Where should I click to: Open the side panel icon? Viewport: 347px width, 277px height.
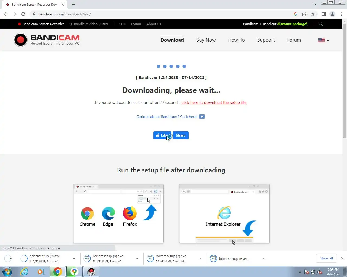click(x=323, y=14)
